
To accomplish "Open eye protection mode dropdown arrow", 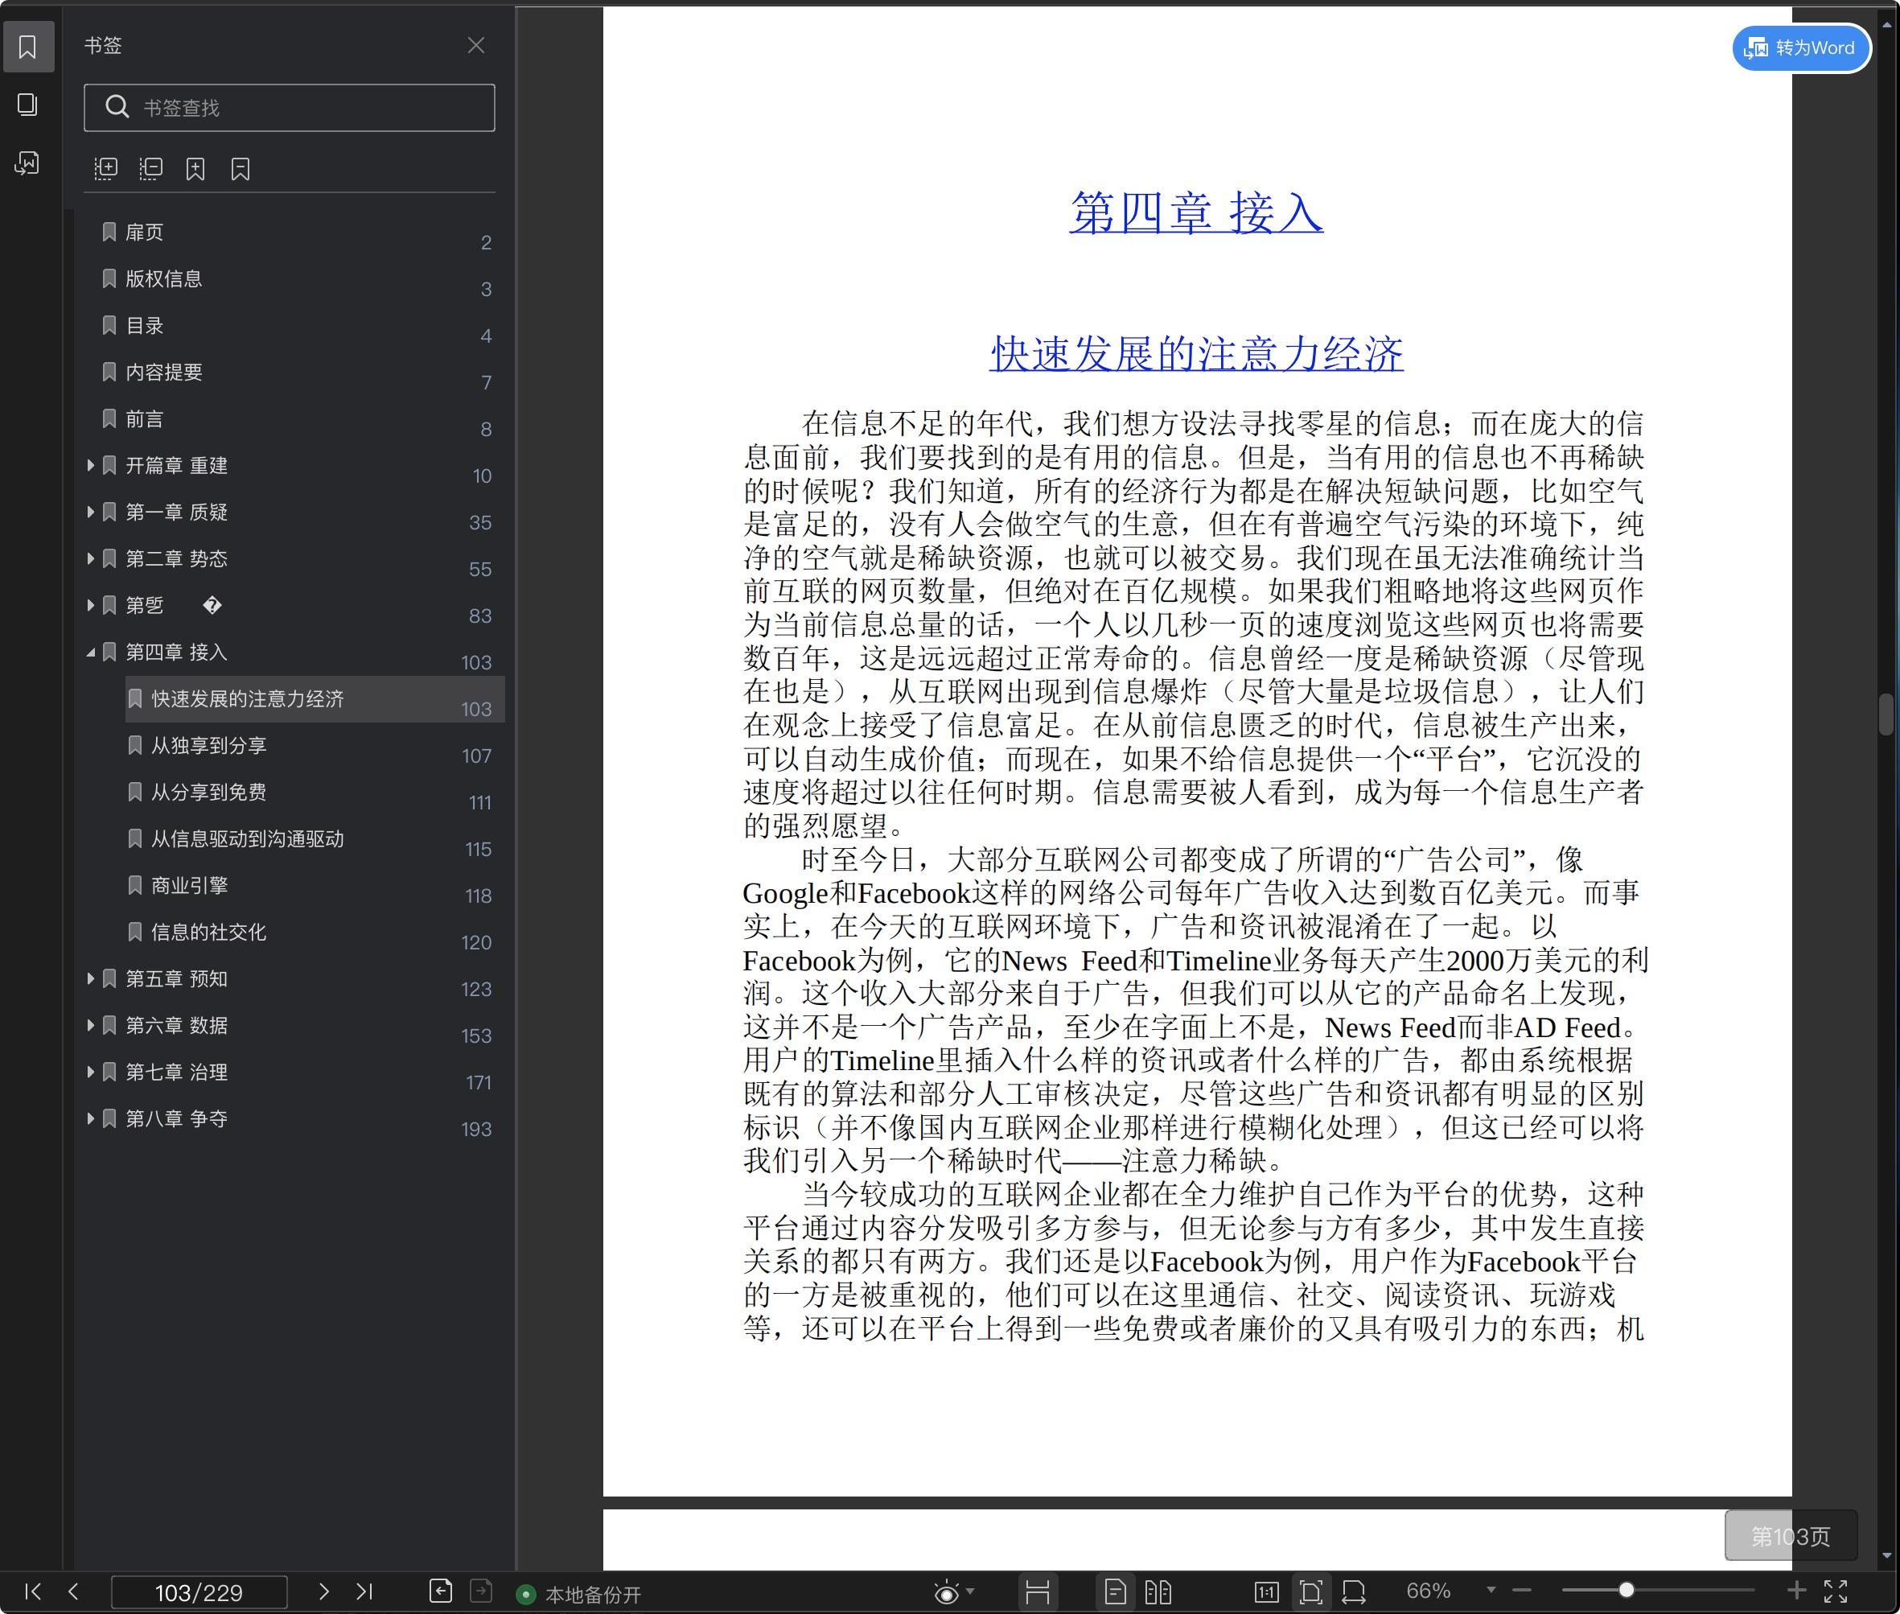I will tap(969, 1591).
